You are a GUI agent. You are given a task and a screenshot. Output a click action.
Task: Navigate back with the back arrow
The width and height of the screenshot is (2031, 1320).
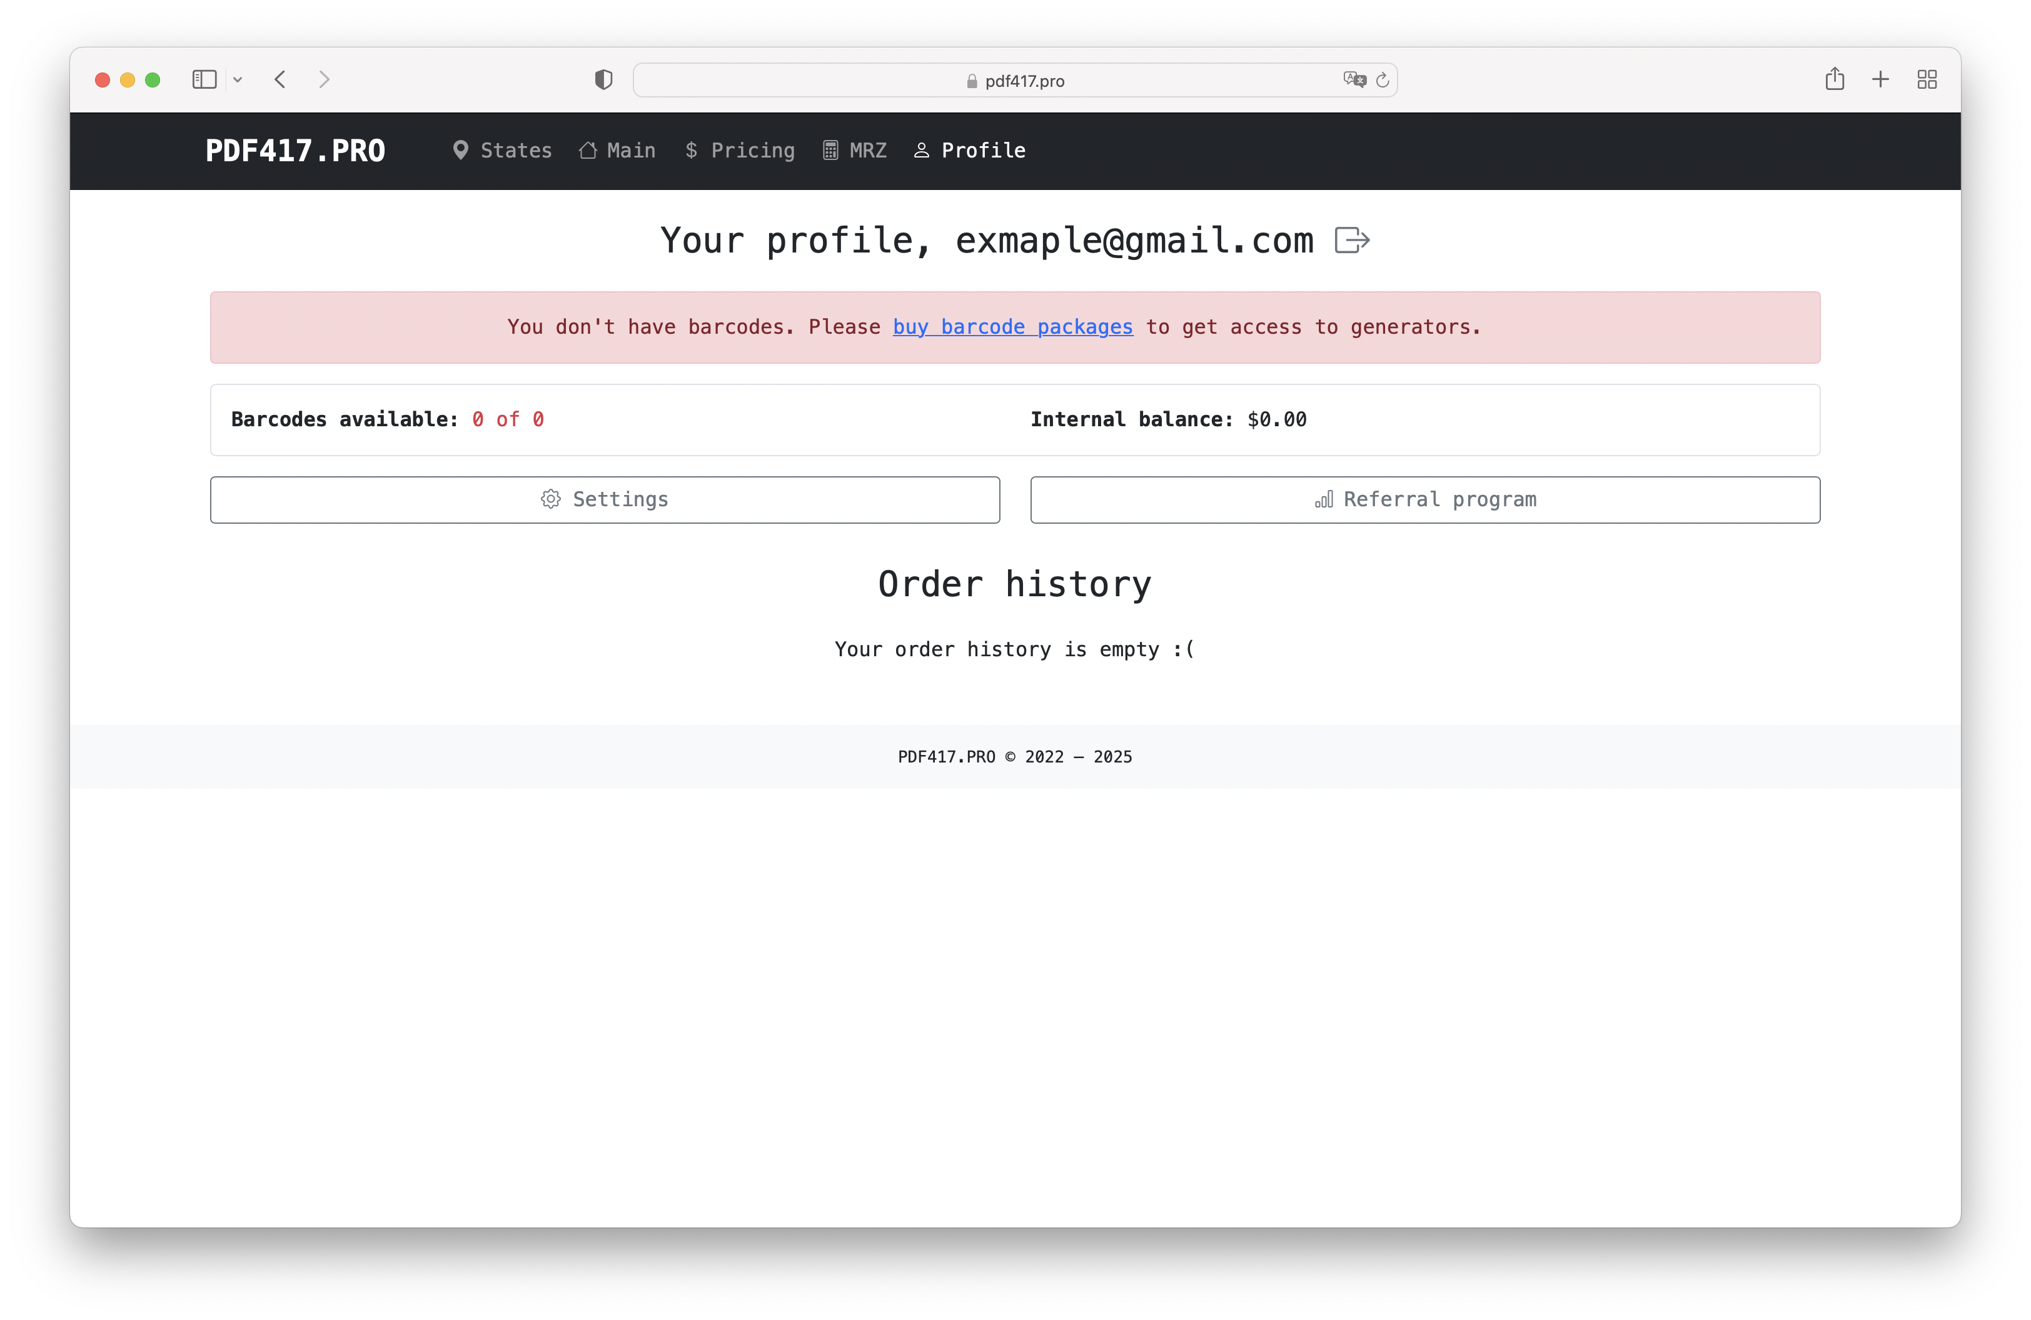click(280, 79)
